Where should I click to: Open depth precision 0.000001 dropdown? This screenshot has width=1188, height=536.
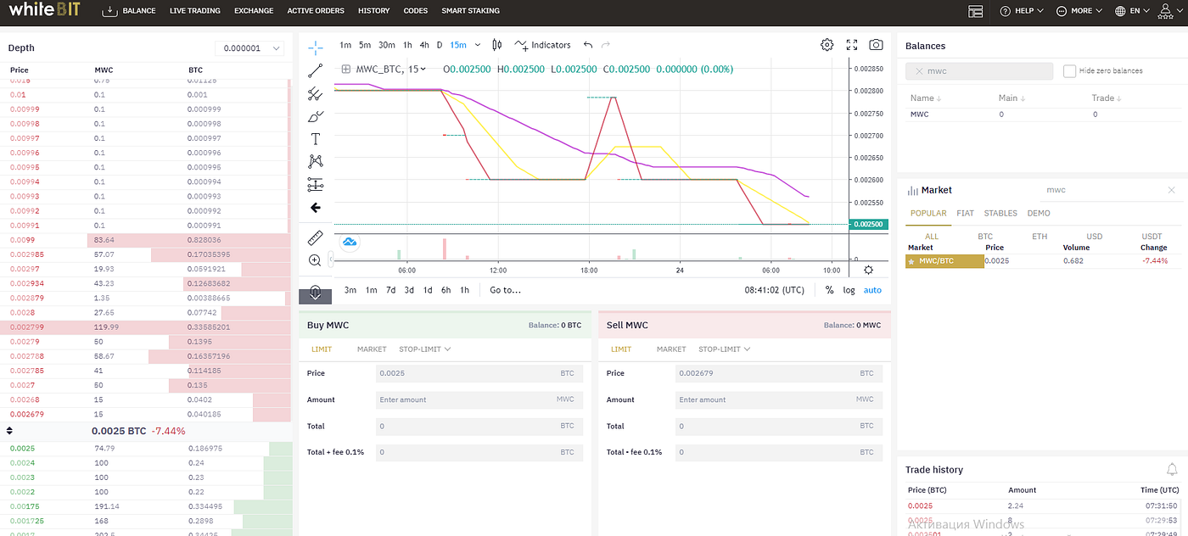(x=249, y=48)
